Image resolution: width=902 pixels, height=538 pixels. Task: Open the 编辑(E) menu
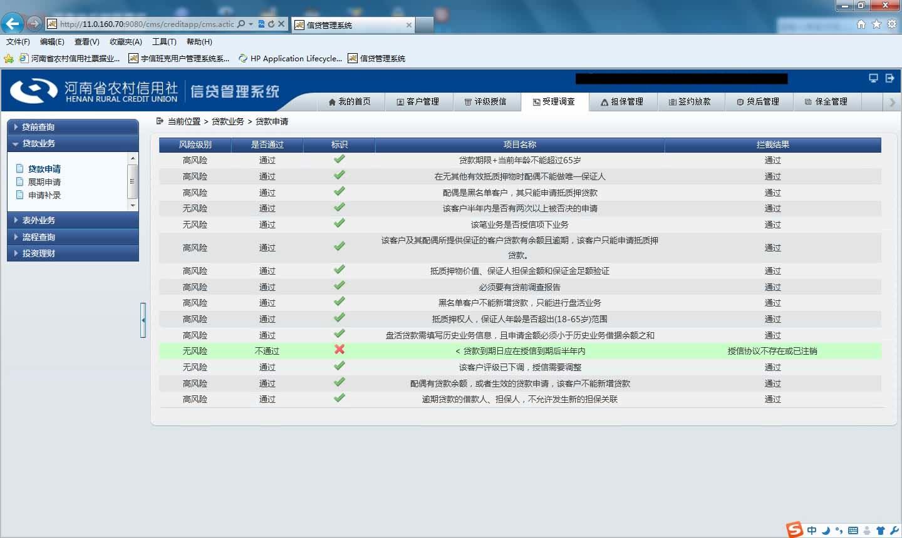point(52,42)
